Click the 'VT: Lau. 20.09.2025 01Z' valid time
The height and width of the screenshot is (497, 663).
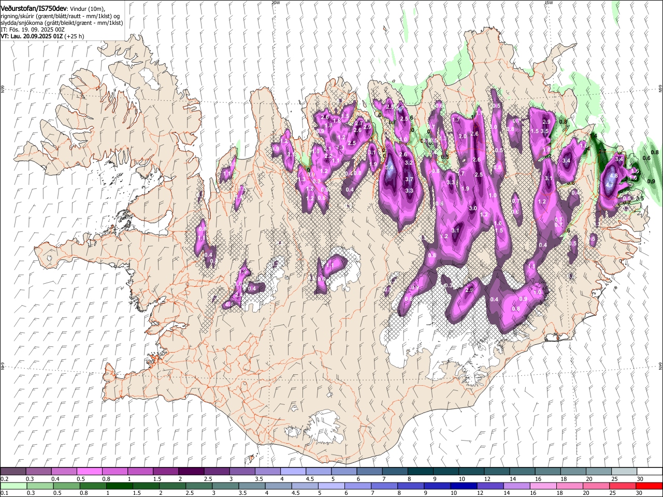(x=32, y=36)
